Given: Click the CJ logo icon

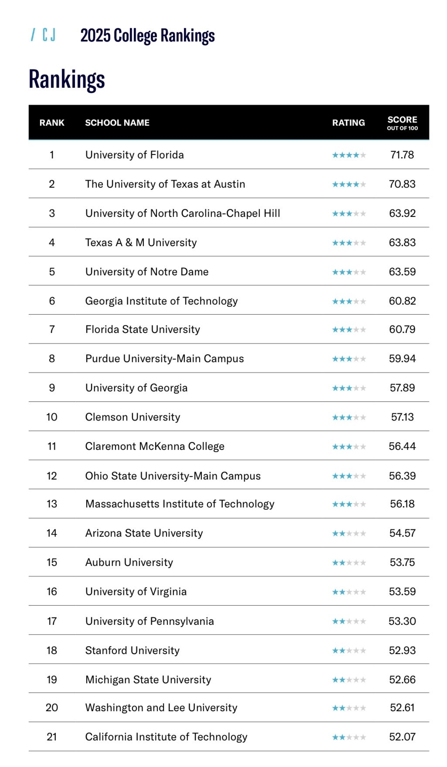Looking at the screenshot, I should click(44, 35).
